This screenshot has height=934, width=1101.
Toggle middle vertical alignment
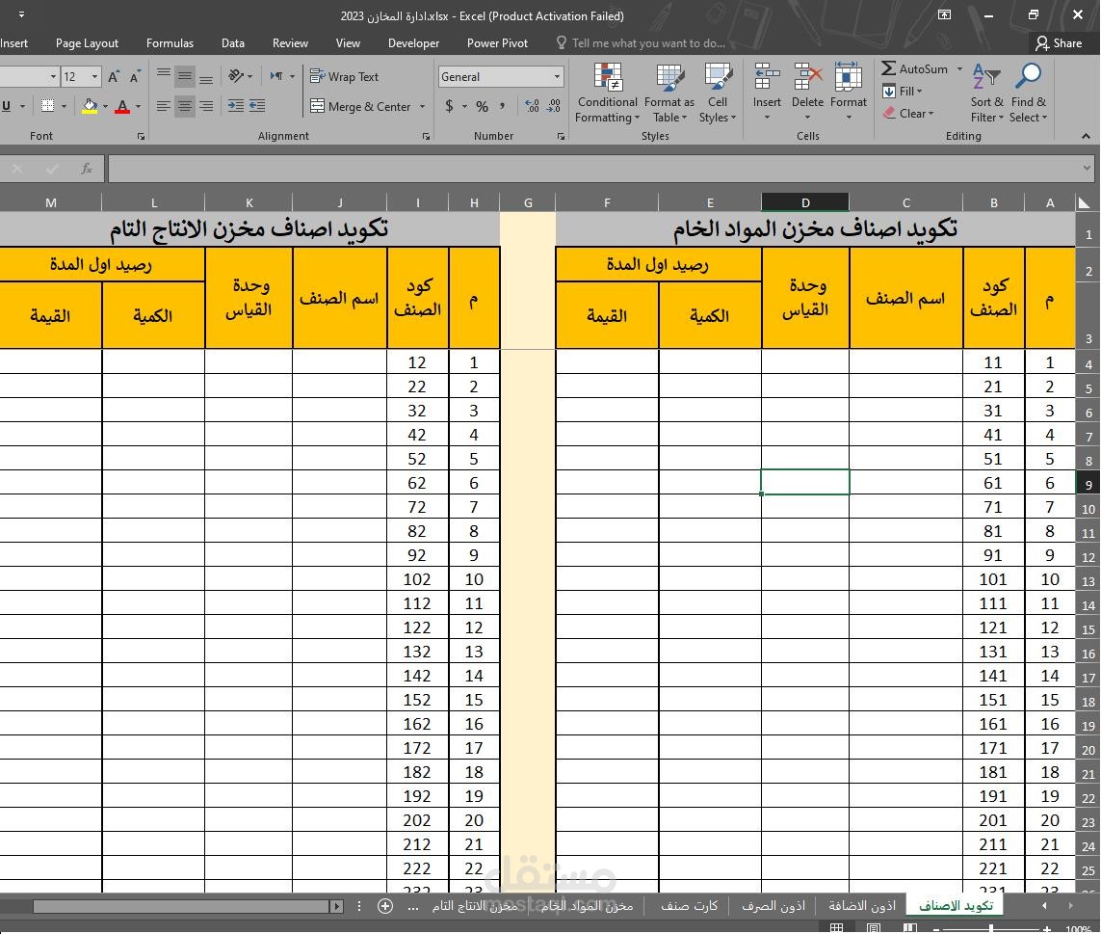coord(185,76)
